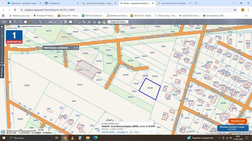Select the object info 'i' tool

(36, 22)
